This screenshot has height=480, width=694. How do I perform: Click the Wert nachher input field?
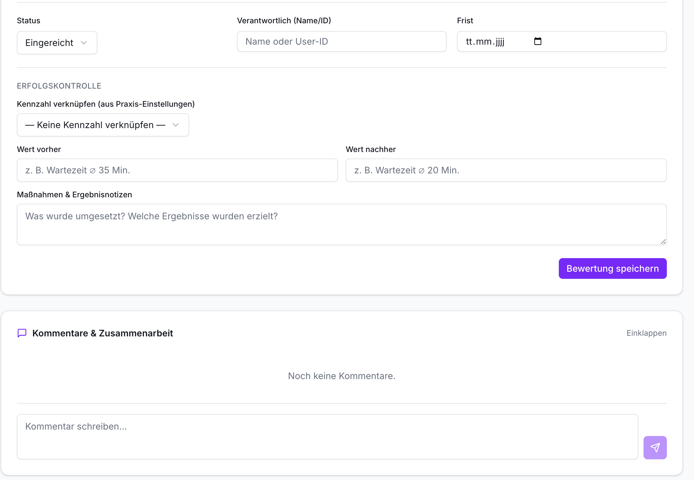506,170
